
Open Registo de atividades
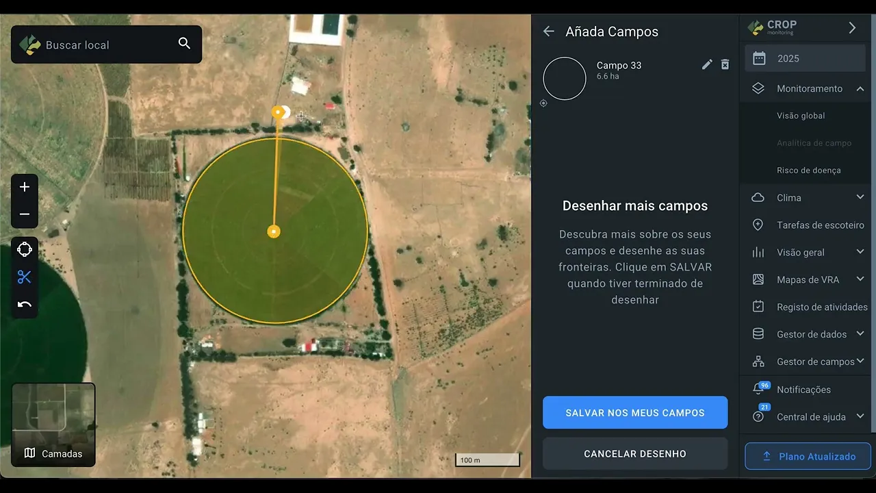(822, 307)
